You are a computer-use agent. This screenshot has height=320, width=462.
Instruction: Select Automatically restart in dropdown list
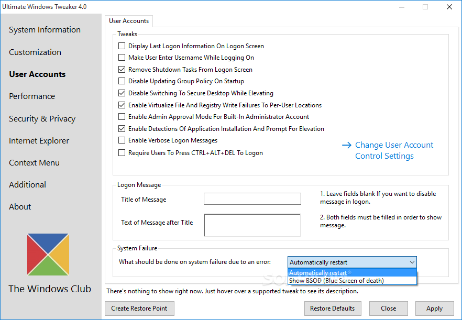[x=352, y=272]
